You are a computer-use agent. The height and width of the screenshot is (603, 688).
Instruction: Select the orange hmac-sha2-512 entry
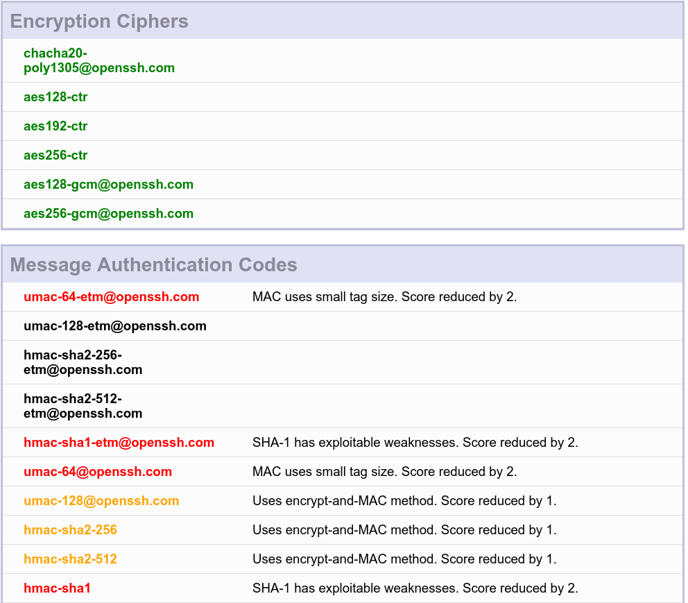[x=70, y=559]
